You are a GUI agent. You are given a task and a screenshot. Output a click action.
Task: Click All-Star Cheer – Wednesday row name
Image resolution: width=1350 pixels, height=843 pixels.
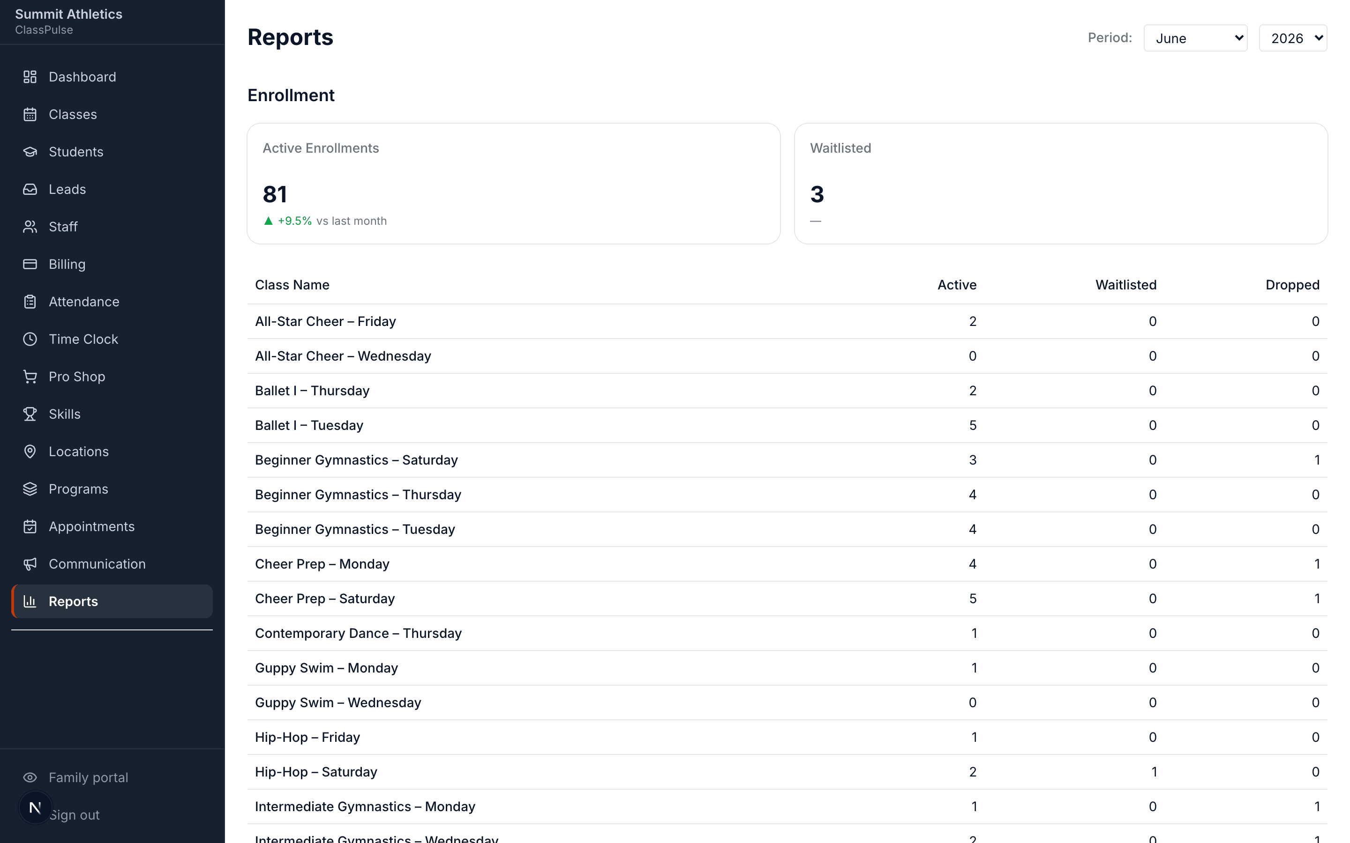pos(343,356)
